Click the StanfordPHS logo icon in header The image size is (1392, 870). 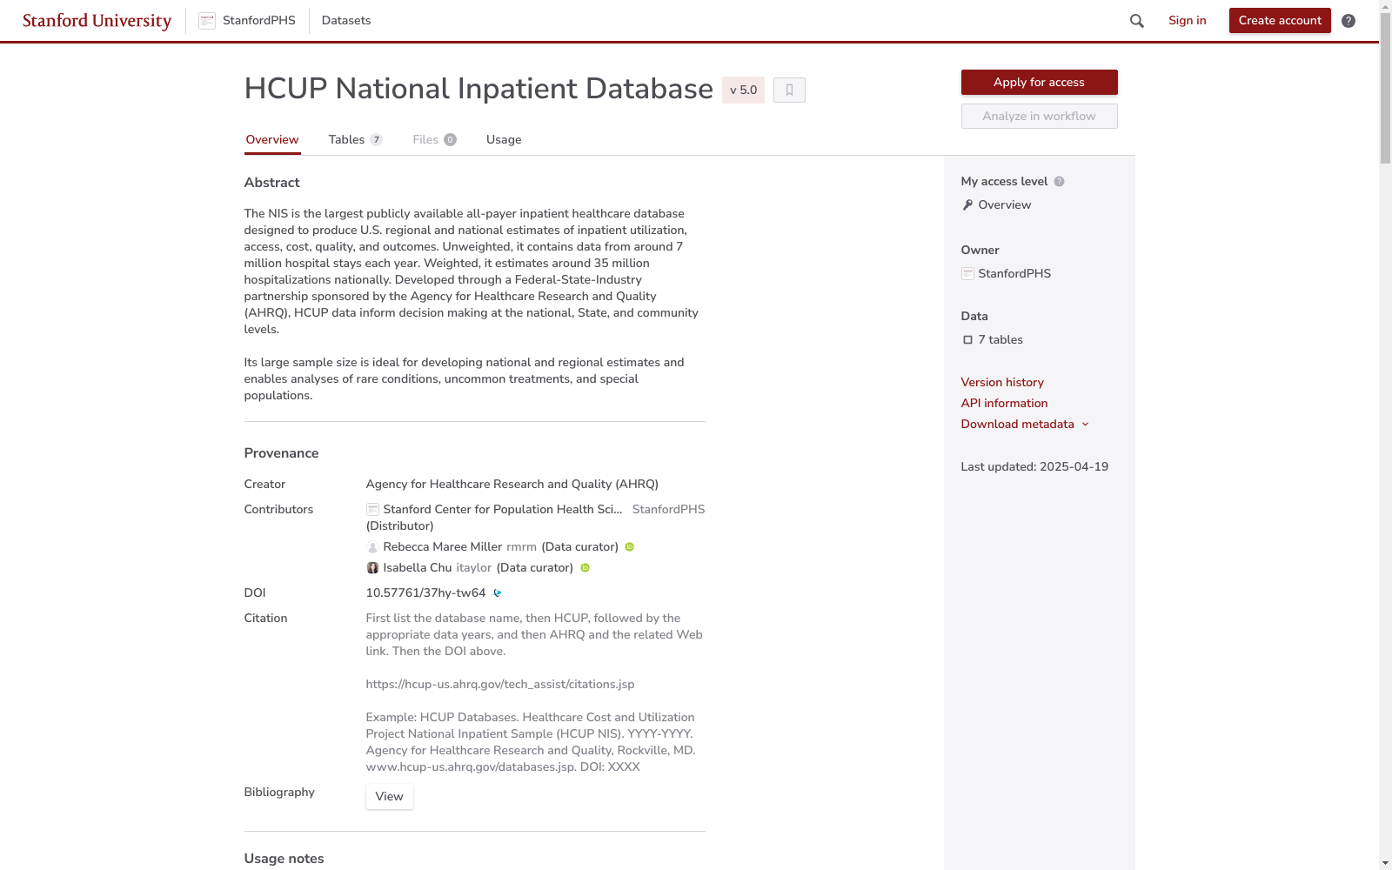[207, 21]
